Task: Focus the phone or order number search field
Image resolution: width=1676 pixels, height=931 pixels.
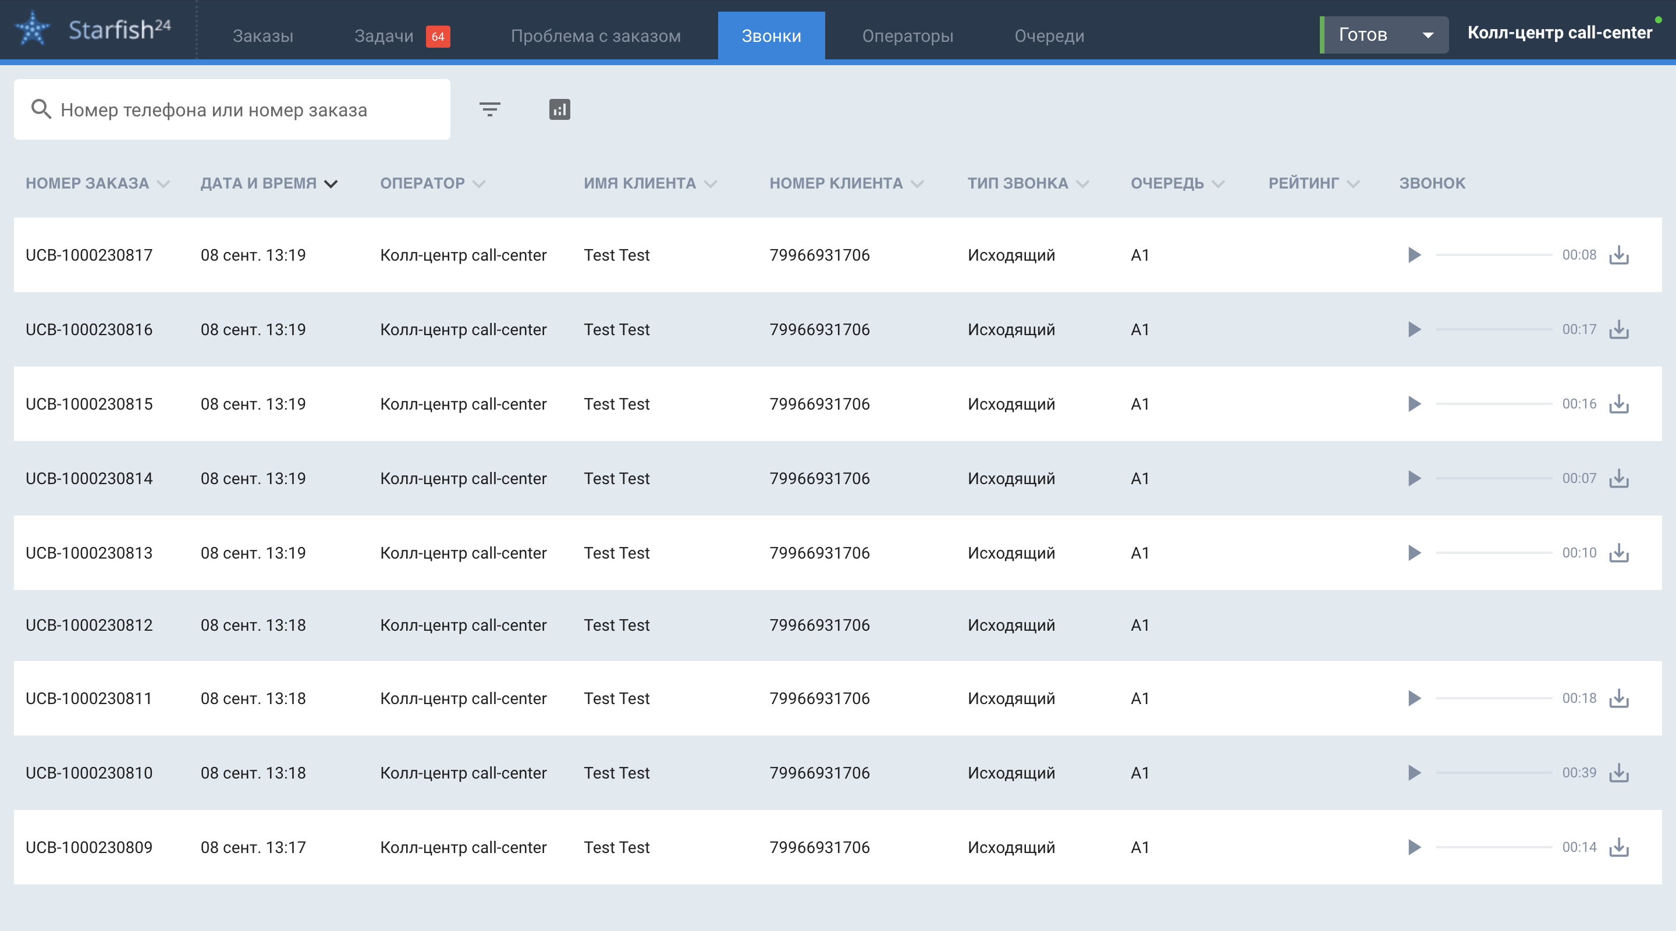Action: 247,109
